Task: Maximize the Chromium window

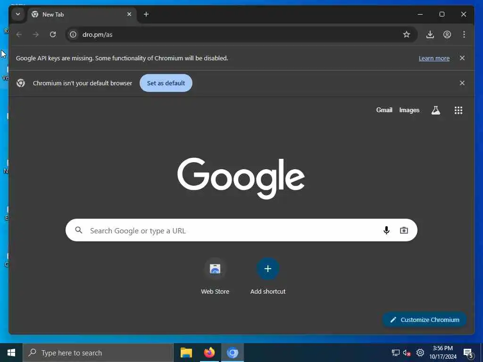Action: [441, 14]
